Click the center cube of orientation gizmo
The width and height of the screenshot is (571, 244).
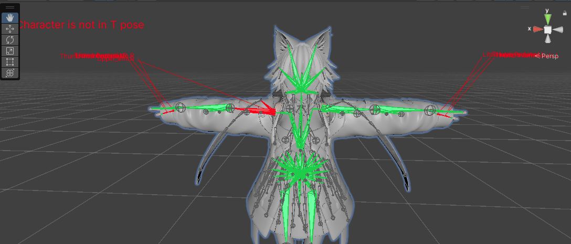(548, 29)
